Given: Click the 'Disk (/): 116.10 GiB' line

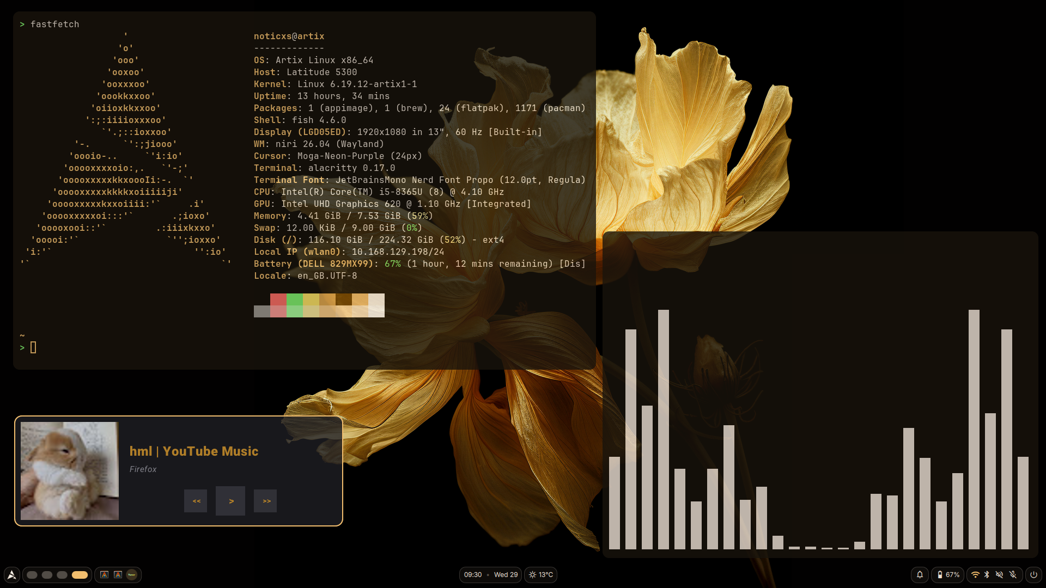Looking at the screenshot, I should pyautogui.click(x=379, y=240).
